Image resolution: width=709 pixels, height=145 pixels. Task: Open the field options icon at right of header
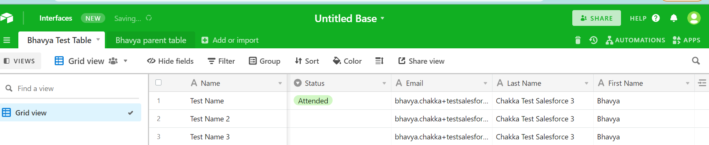[702, 83]
